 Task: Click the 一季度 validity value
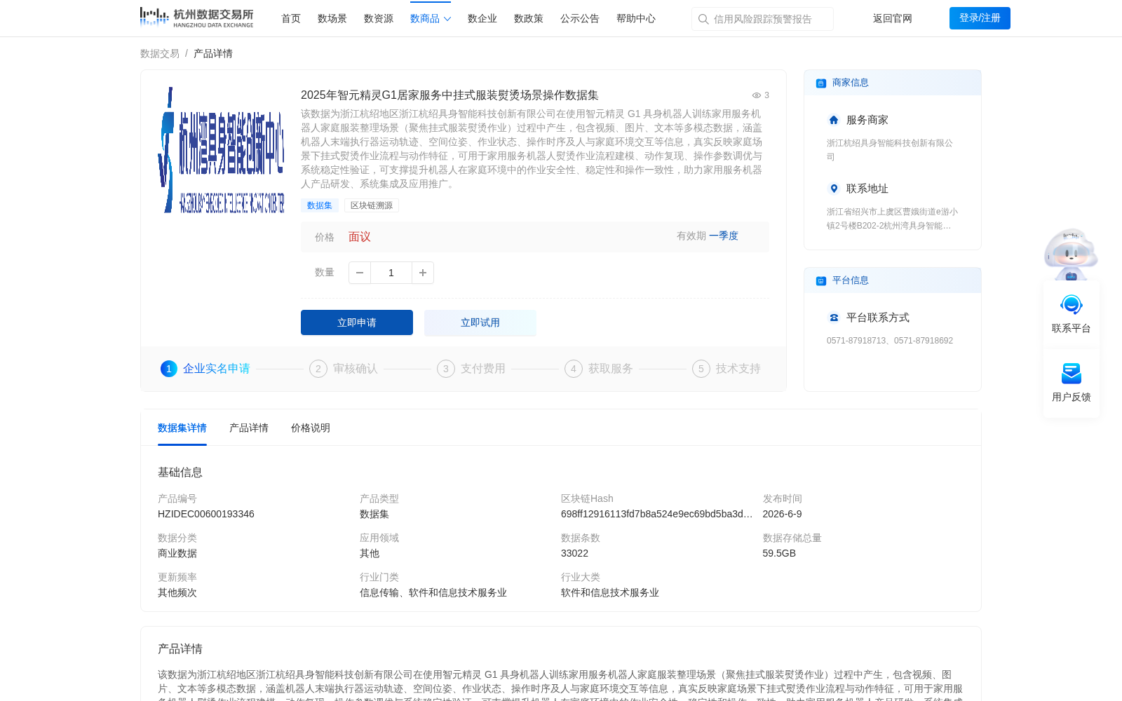coord(724,236)
